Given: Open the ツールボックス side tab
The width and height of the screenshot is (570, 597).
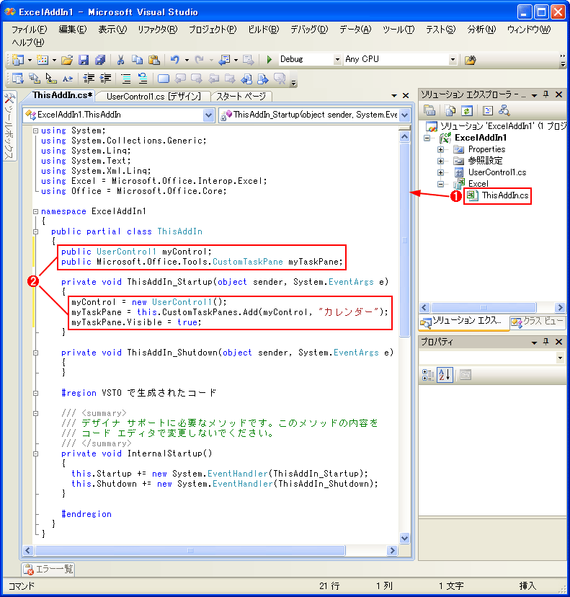Looking at the screenshot, I should pyautogui.click(x=9, y=125).
